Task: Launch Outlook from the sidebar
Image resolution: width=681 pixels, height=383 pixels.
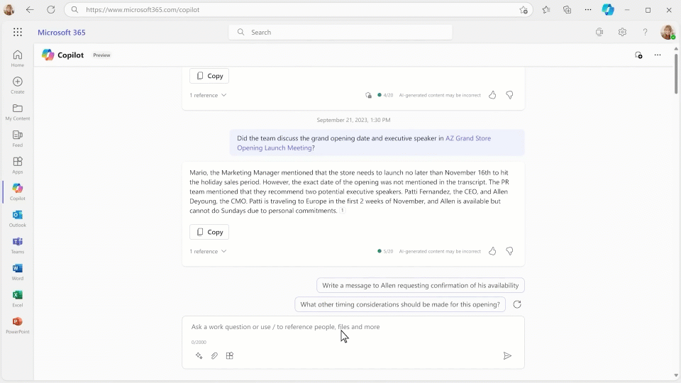Action: [17, 218]
